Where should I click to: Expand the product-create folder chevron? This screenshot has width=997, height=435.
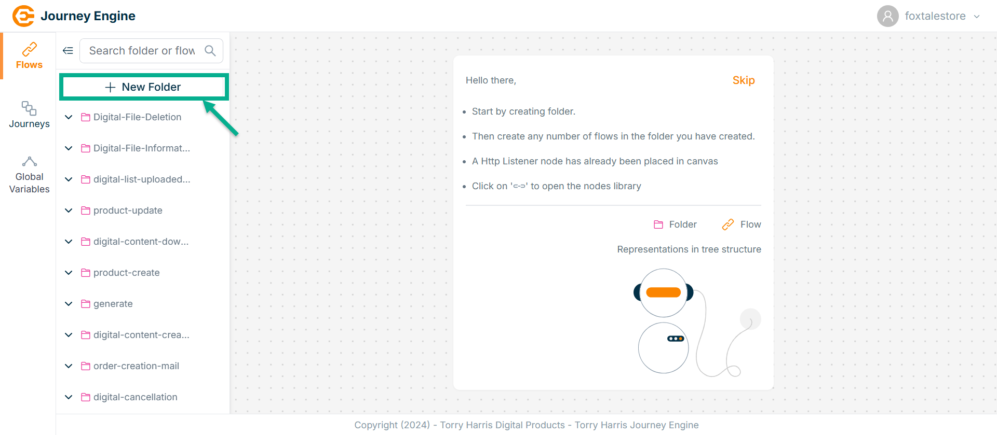tap(69, 273)
